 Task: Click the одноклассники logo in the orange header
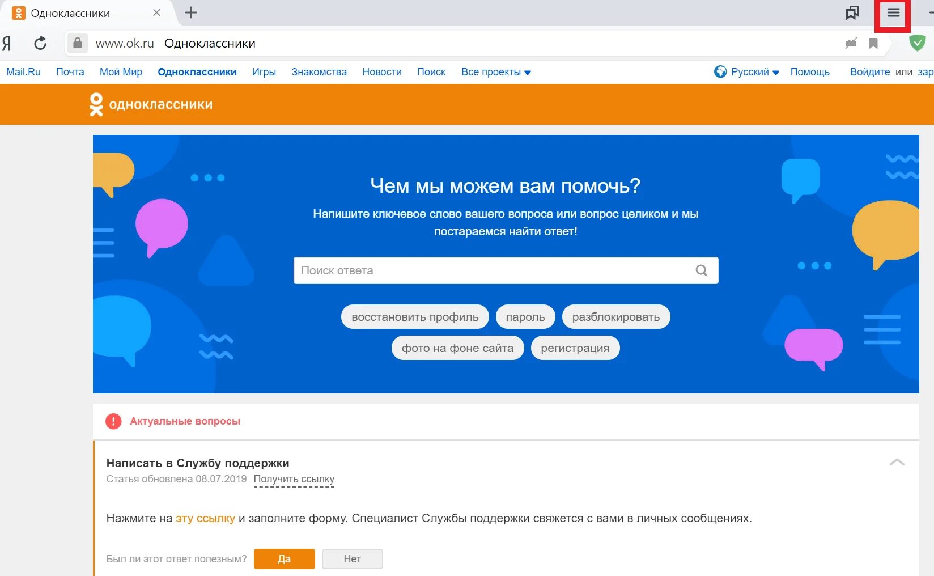coord(151,104)
